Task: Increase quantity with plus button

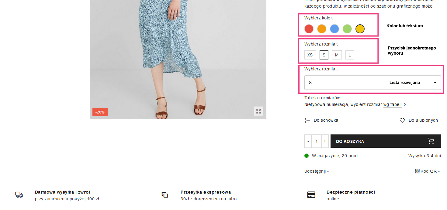Action: pos(325,141)
